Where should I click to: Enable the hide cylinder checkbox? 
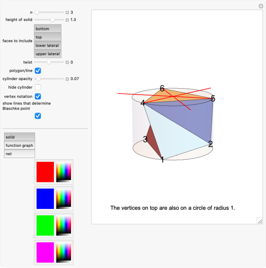tap(38, 87)
